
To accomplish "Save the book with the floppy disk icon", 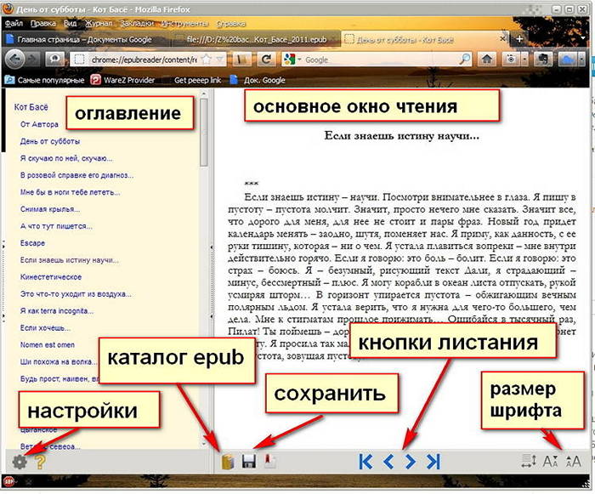I will pyautogui.click(x=249, y=462).
